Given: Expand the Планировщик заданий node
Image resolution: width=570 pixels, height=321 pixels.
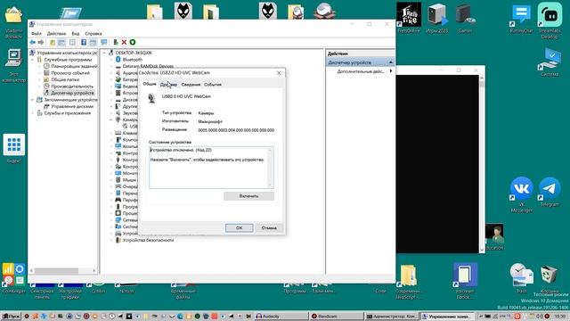Looking at the screenshot, I should (39, 66).
